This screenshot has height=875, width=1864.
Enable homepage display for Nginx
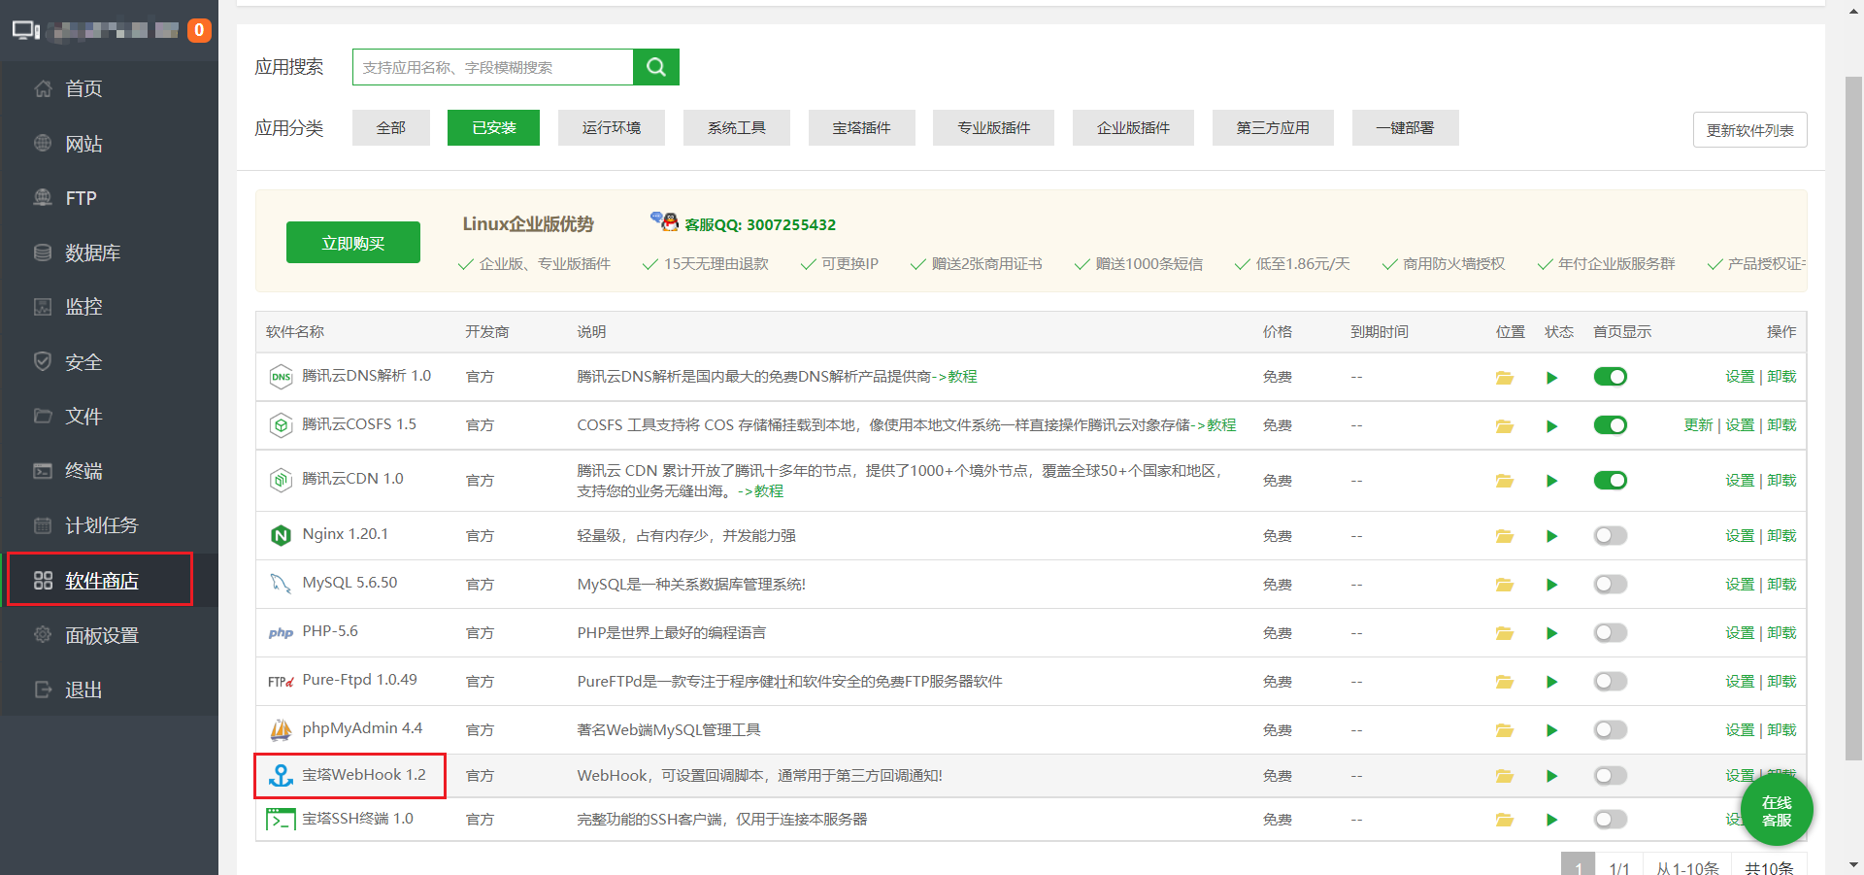(x=1610, y=536)
